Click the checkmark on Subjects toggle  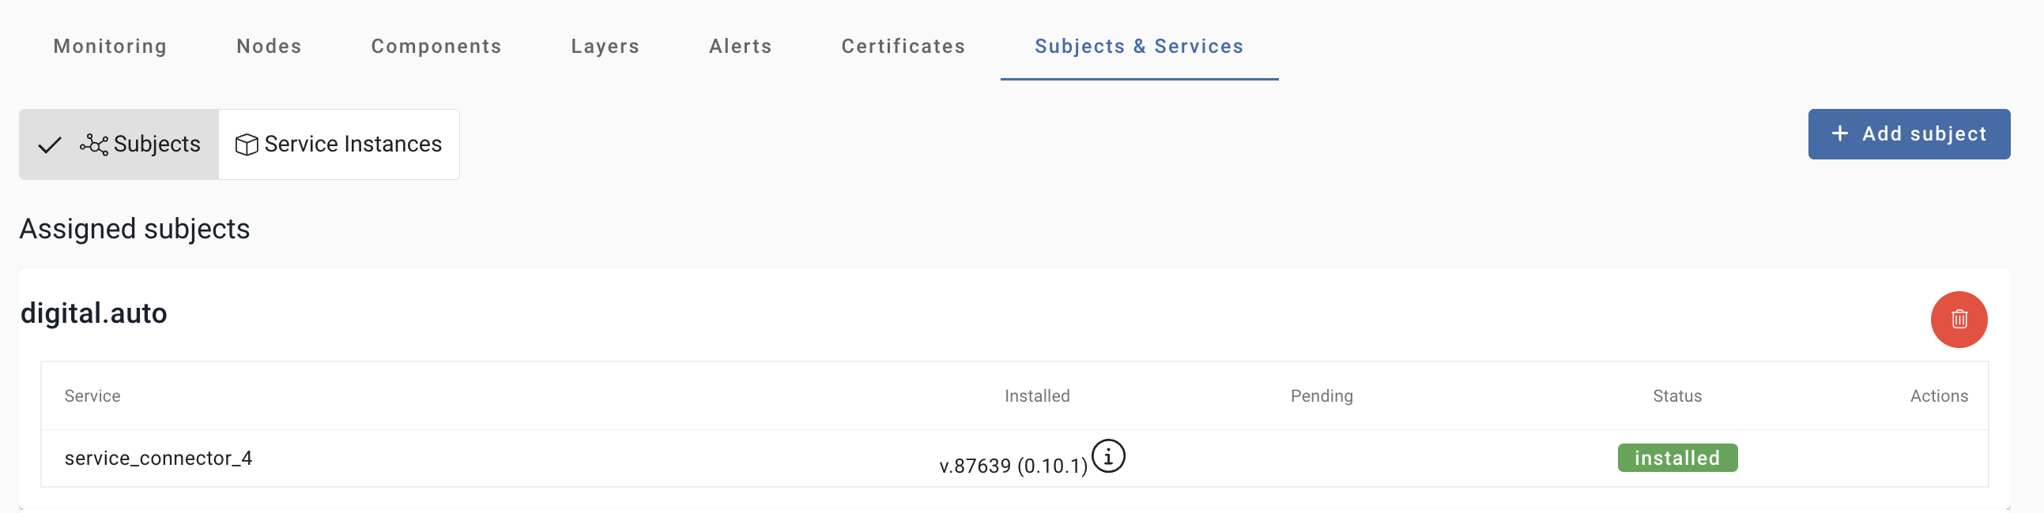pyautogui.click(x=50, y=144)
